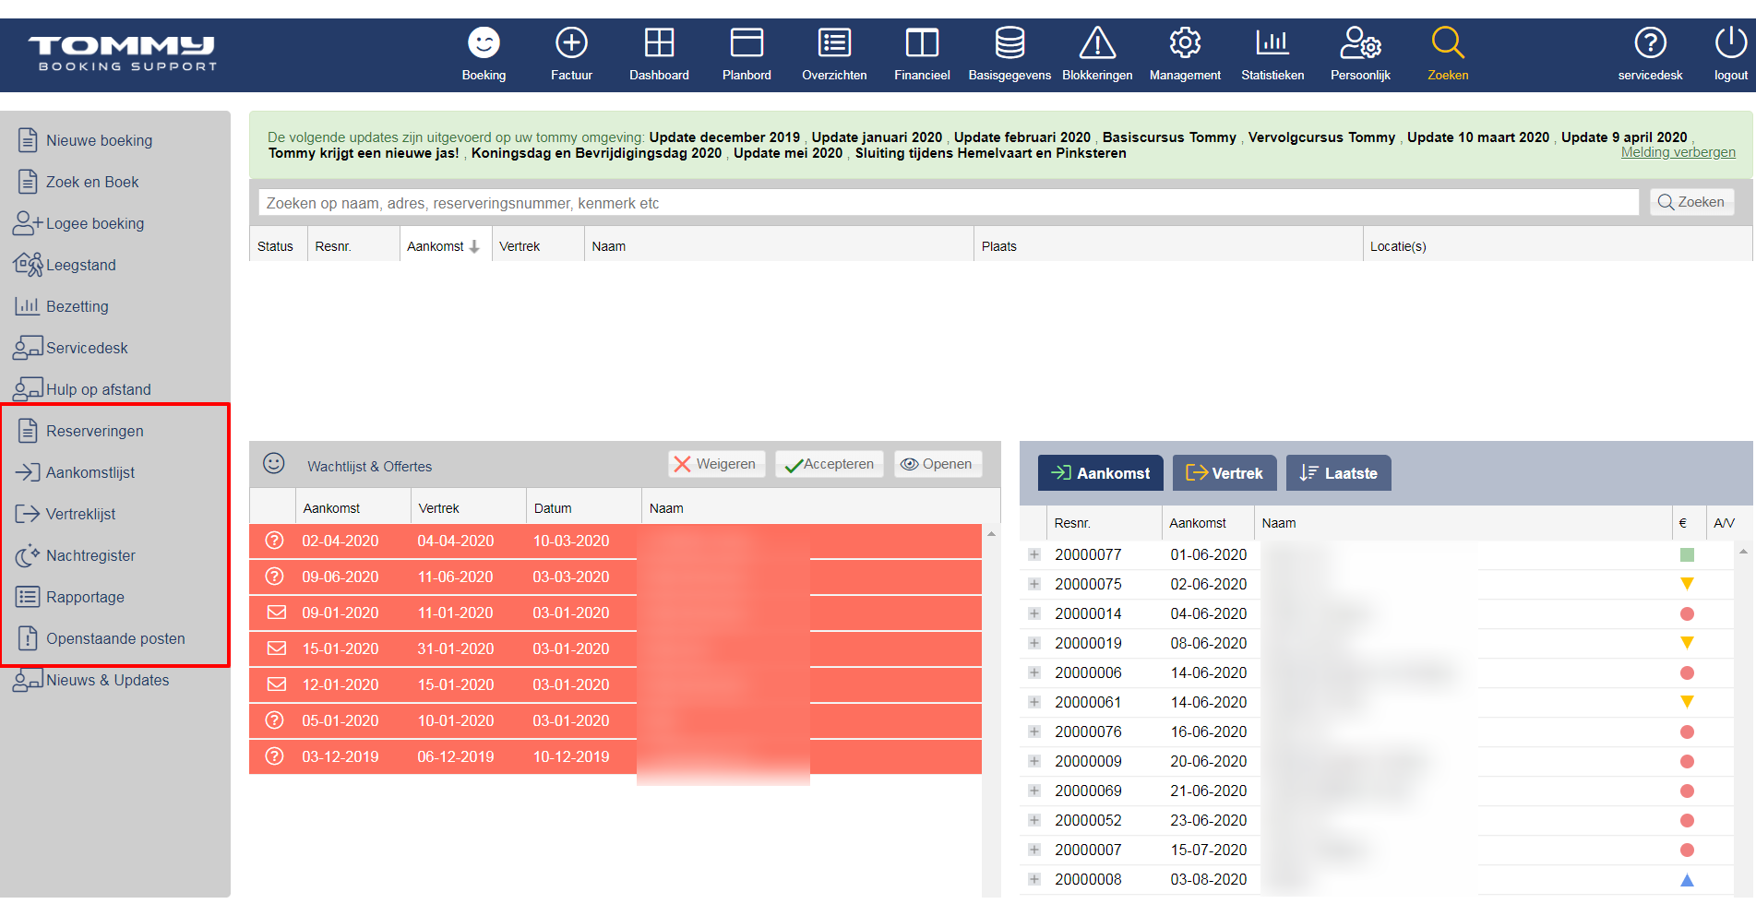
Task: Open servicedesk help icon
Action: pos(1650,42)
